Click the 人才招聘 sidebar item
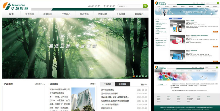Viewport: 220px width, 111px height. coord(161,85)
